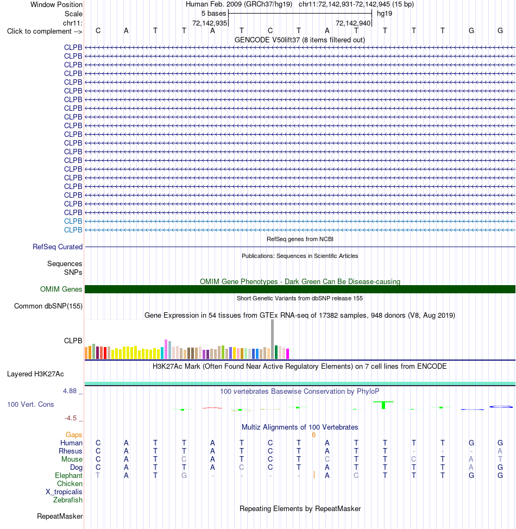Open the 'Repeating Elements by RepeatMasker' track title

click(300, 509)
